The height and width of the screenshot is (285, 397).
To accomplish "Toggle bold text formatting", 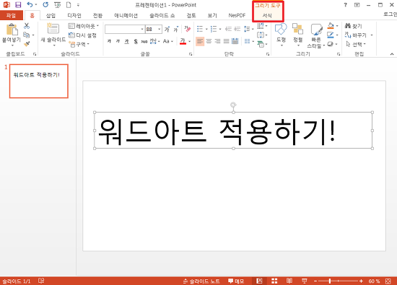I will 109,41.
